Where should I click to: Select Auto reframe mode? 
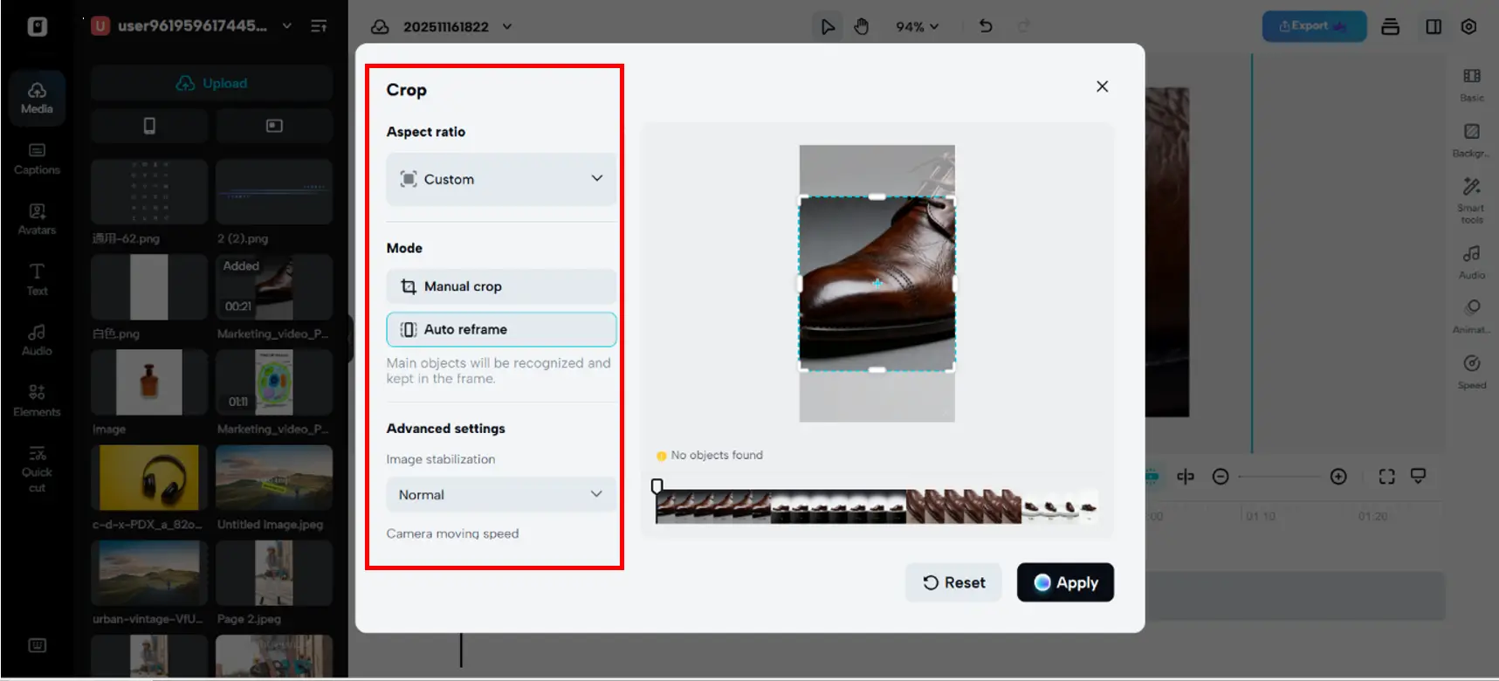pos(501,329)
